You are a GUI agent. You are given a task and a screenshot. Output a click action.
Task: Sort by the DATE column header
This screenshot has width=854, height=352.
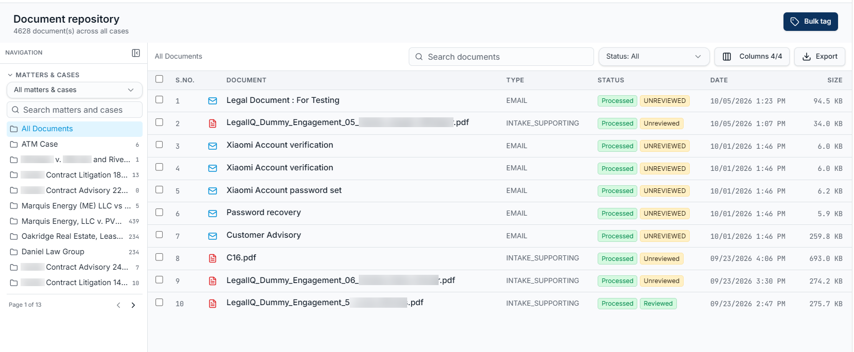click(719, 80)
